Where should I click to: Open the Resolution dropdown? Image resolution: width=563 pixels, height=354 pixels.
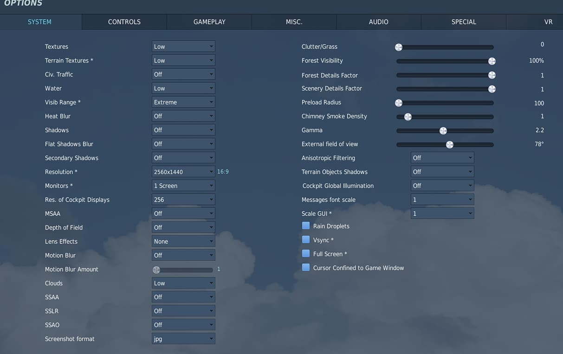[x=183, y=172]
